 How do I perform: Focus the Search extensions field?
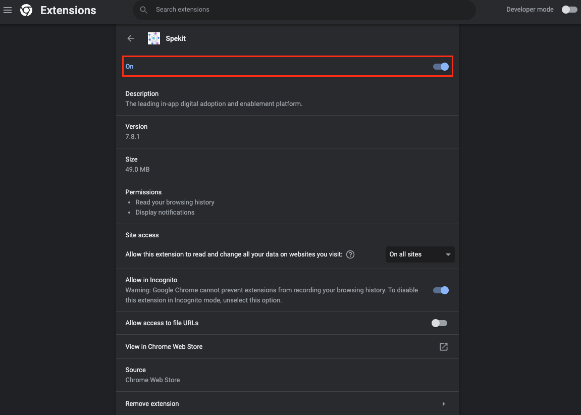pyautogui.click(x=303, y=10)
